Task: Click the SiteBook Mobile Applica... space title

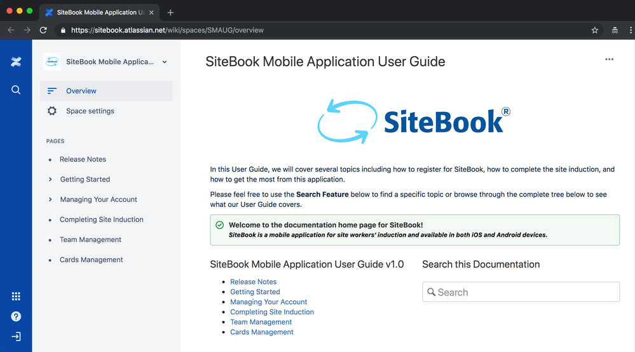Action: 110,62
